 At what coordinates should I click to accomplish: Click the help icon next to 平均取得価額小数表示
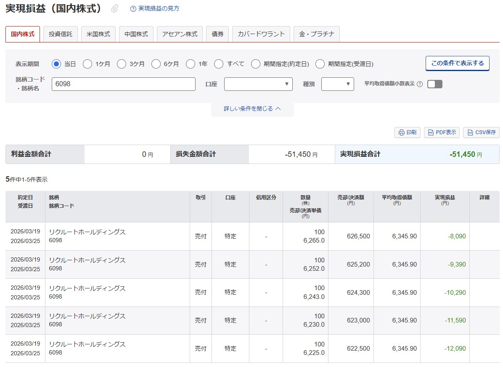coord(419,84)
